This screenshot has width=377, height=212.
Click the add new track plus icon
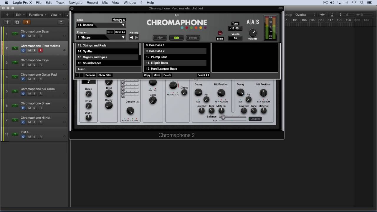point(7,22)
